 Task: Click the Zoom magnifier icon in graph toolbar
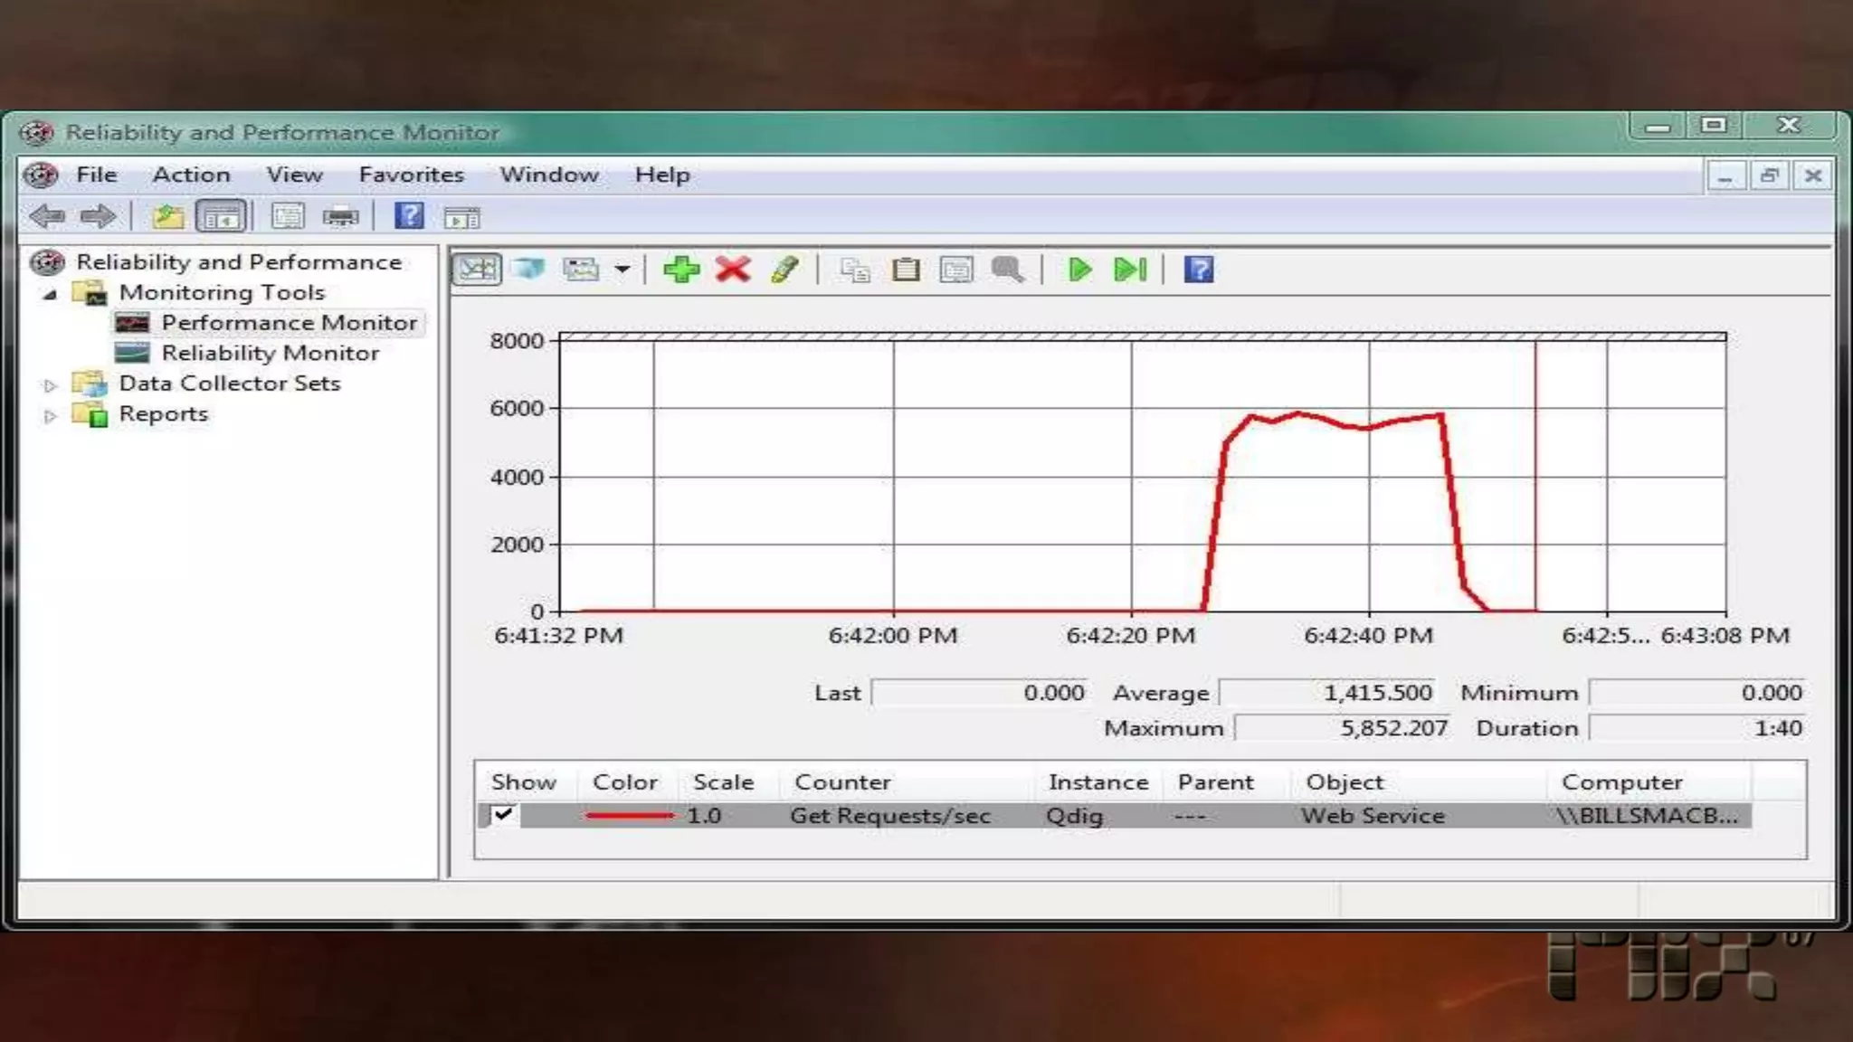point(1007,270)
